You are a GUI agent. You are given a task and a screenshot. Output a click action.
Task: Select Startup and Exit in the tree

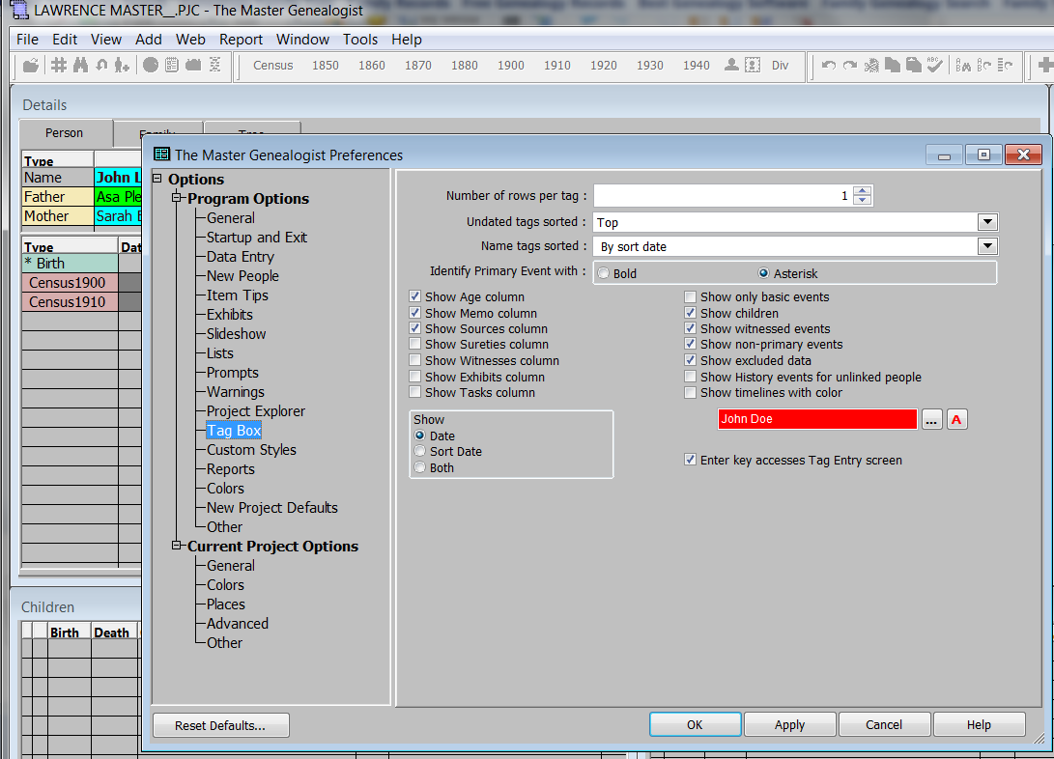(x=257, y=238)
